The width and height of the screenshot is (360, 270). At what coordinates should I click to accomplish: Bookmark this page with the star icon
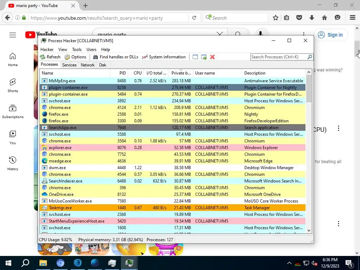tap(276, 18)
